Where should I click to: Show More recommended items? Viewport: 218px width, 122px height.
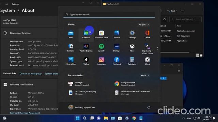(145, 75)
